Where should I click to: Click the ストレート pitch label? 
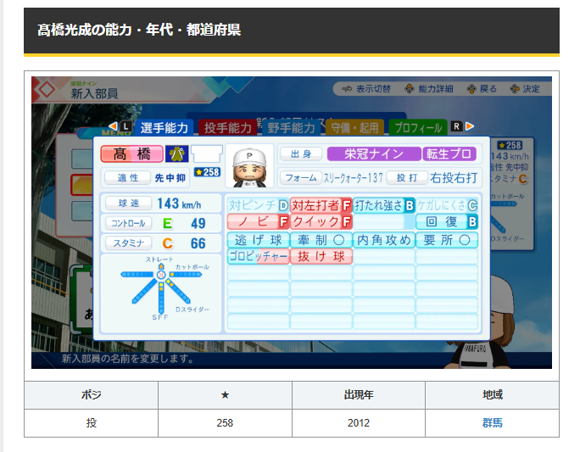tap(159, 259)
